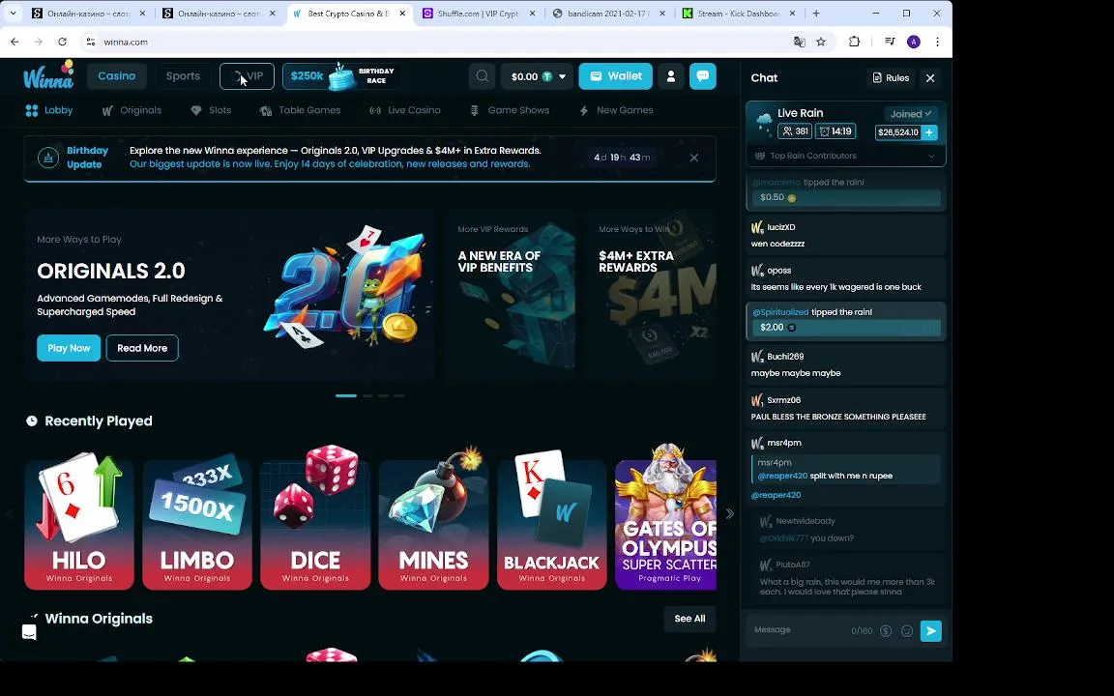The height and width of the screenshot is (696, 1114).
Task: Open the browser Extensions icon
Action: tap(854, 42)
